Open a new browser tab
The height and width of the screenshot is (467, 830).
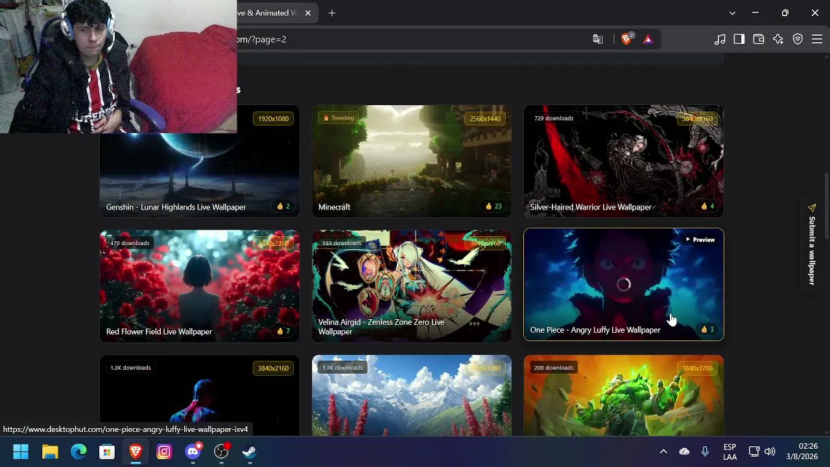(x=332, y=13)
